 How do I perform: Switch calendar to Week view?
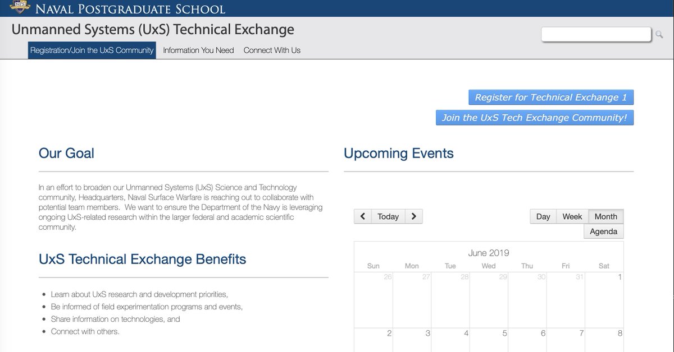(572, 216)
